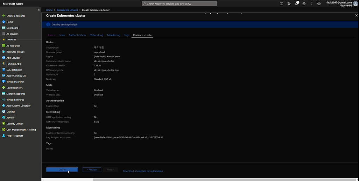Open the Help + support icon
The image size is (359, 181).
coord(3,136)
